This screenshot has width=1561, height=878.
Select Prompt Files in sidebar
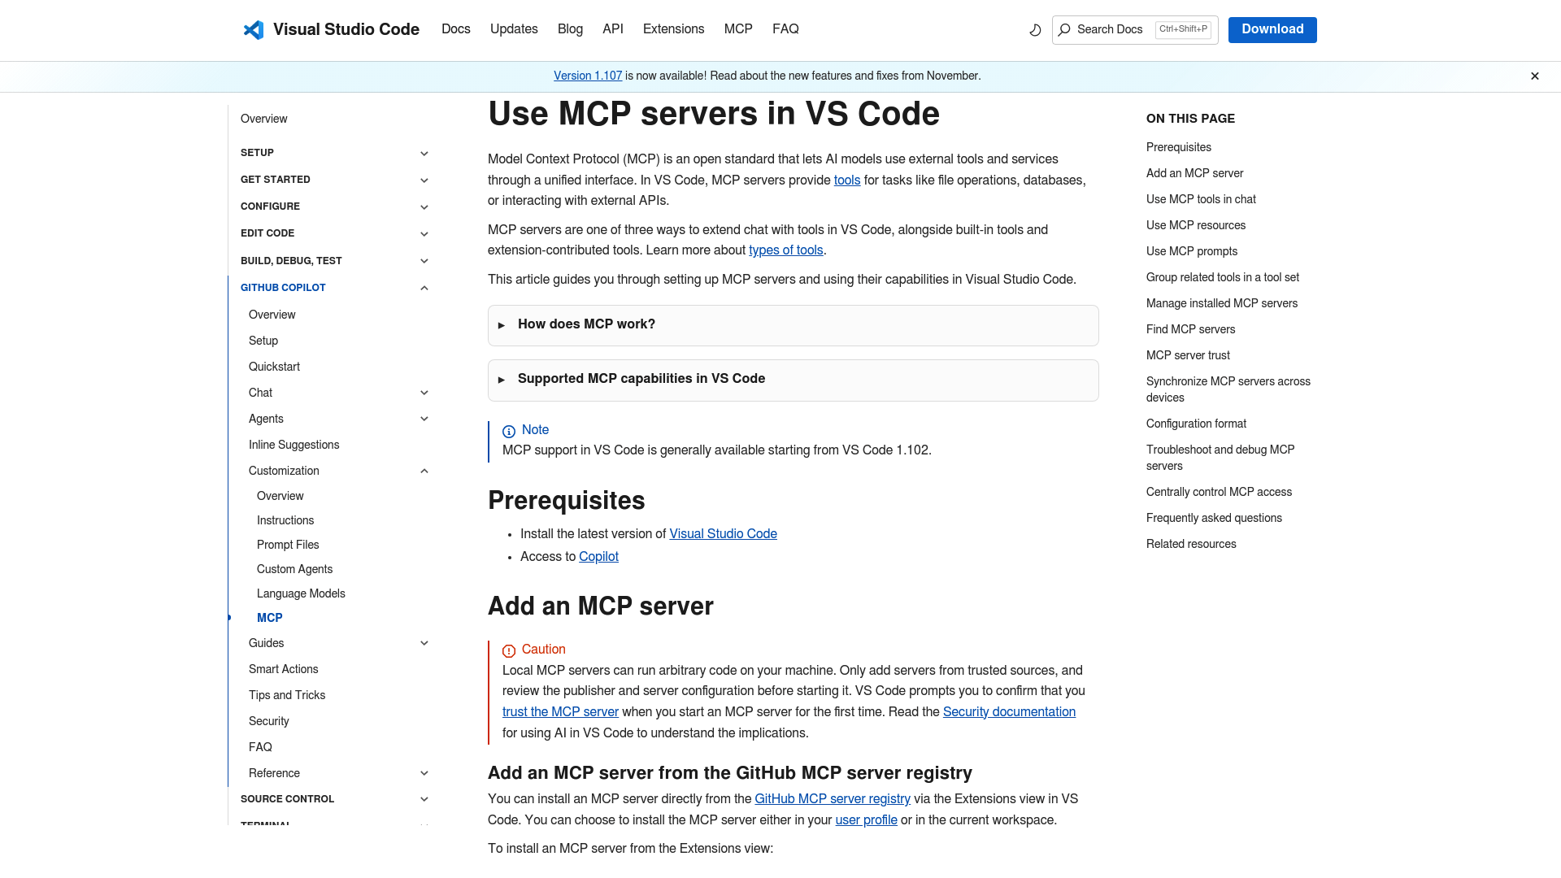pyautogui.click(x=288, y=545)
